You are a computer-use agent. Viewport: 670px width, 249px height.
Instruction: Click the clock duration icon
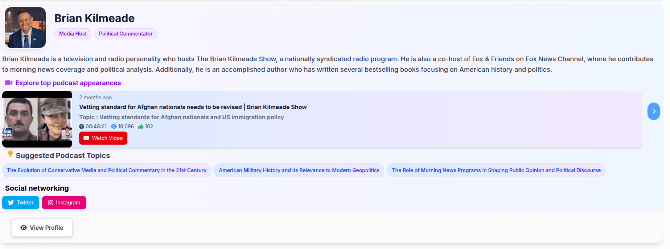pyautogui.click(x=82, y=126)
